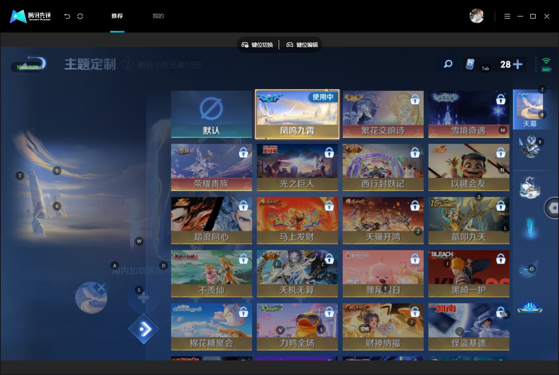
Task: Click the floating hexagon button on right edge
Action: (x=552, y=208)
